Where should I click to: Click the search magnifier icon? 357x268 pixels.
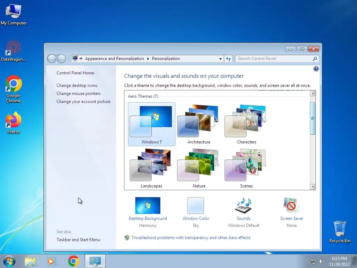click(x=315, y=59)
